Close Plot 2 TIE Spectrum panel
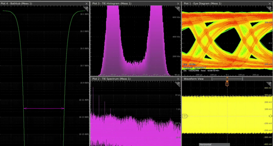273x146 pixels. [x=178, y=79]
